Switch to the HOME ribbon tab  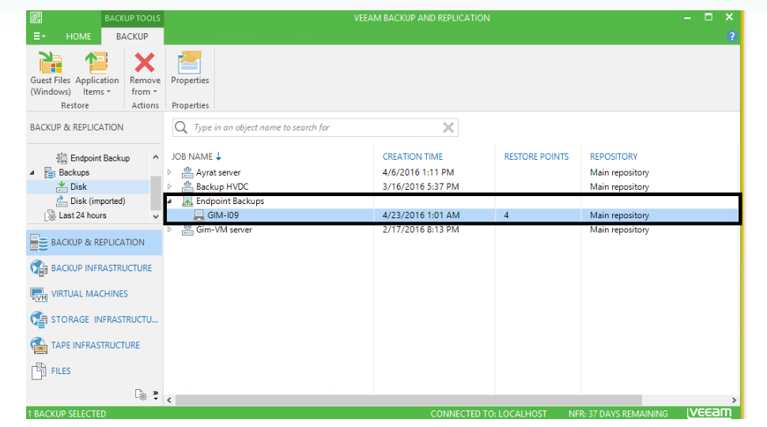pyautogui.click(x=78, y=36)
